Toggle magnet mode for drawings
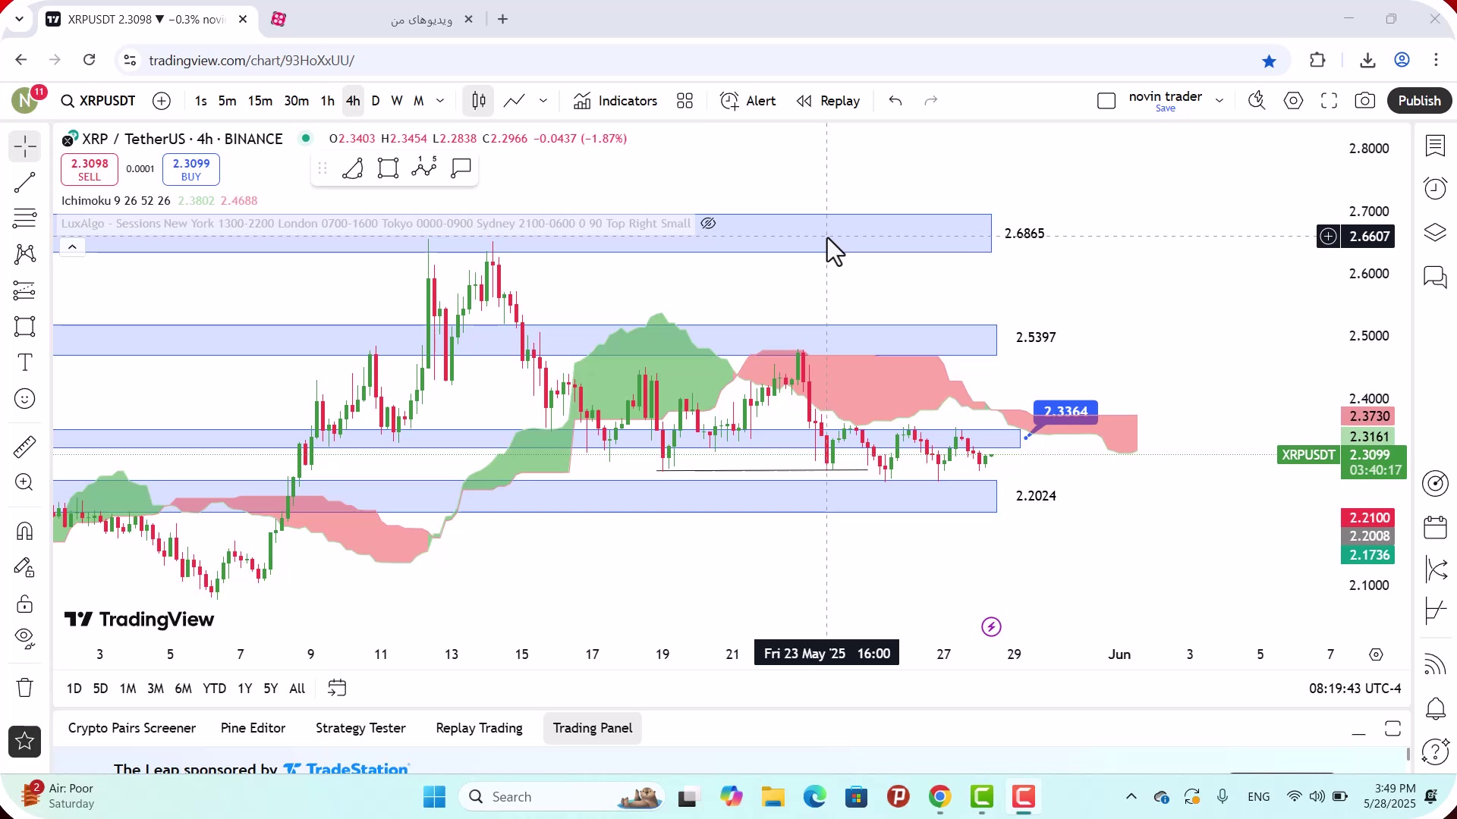This screenshot has width=1457, height=819. pyautogui.click(x=24, y=531)
